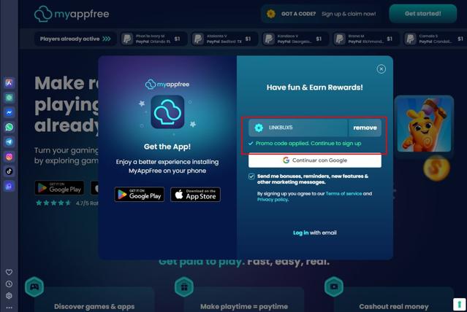467x312 pixels.
Task: Click the orange bunny game thumbnail
Action: tap(424, 125)
